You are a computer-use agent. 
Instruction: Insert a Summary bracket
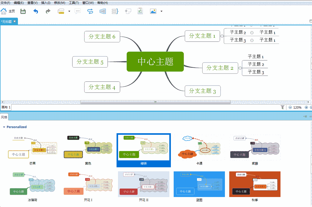point(115,11)
